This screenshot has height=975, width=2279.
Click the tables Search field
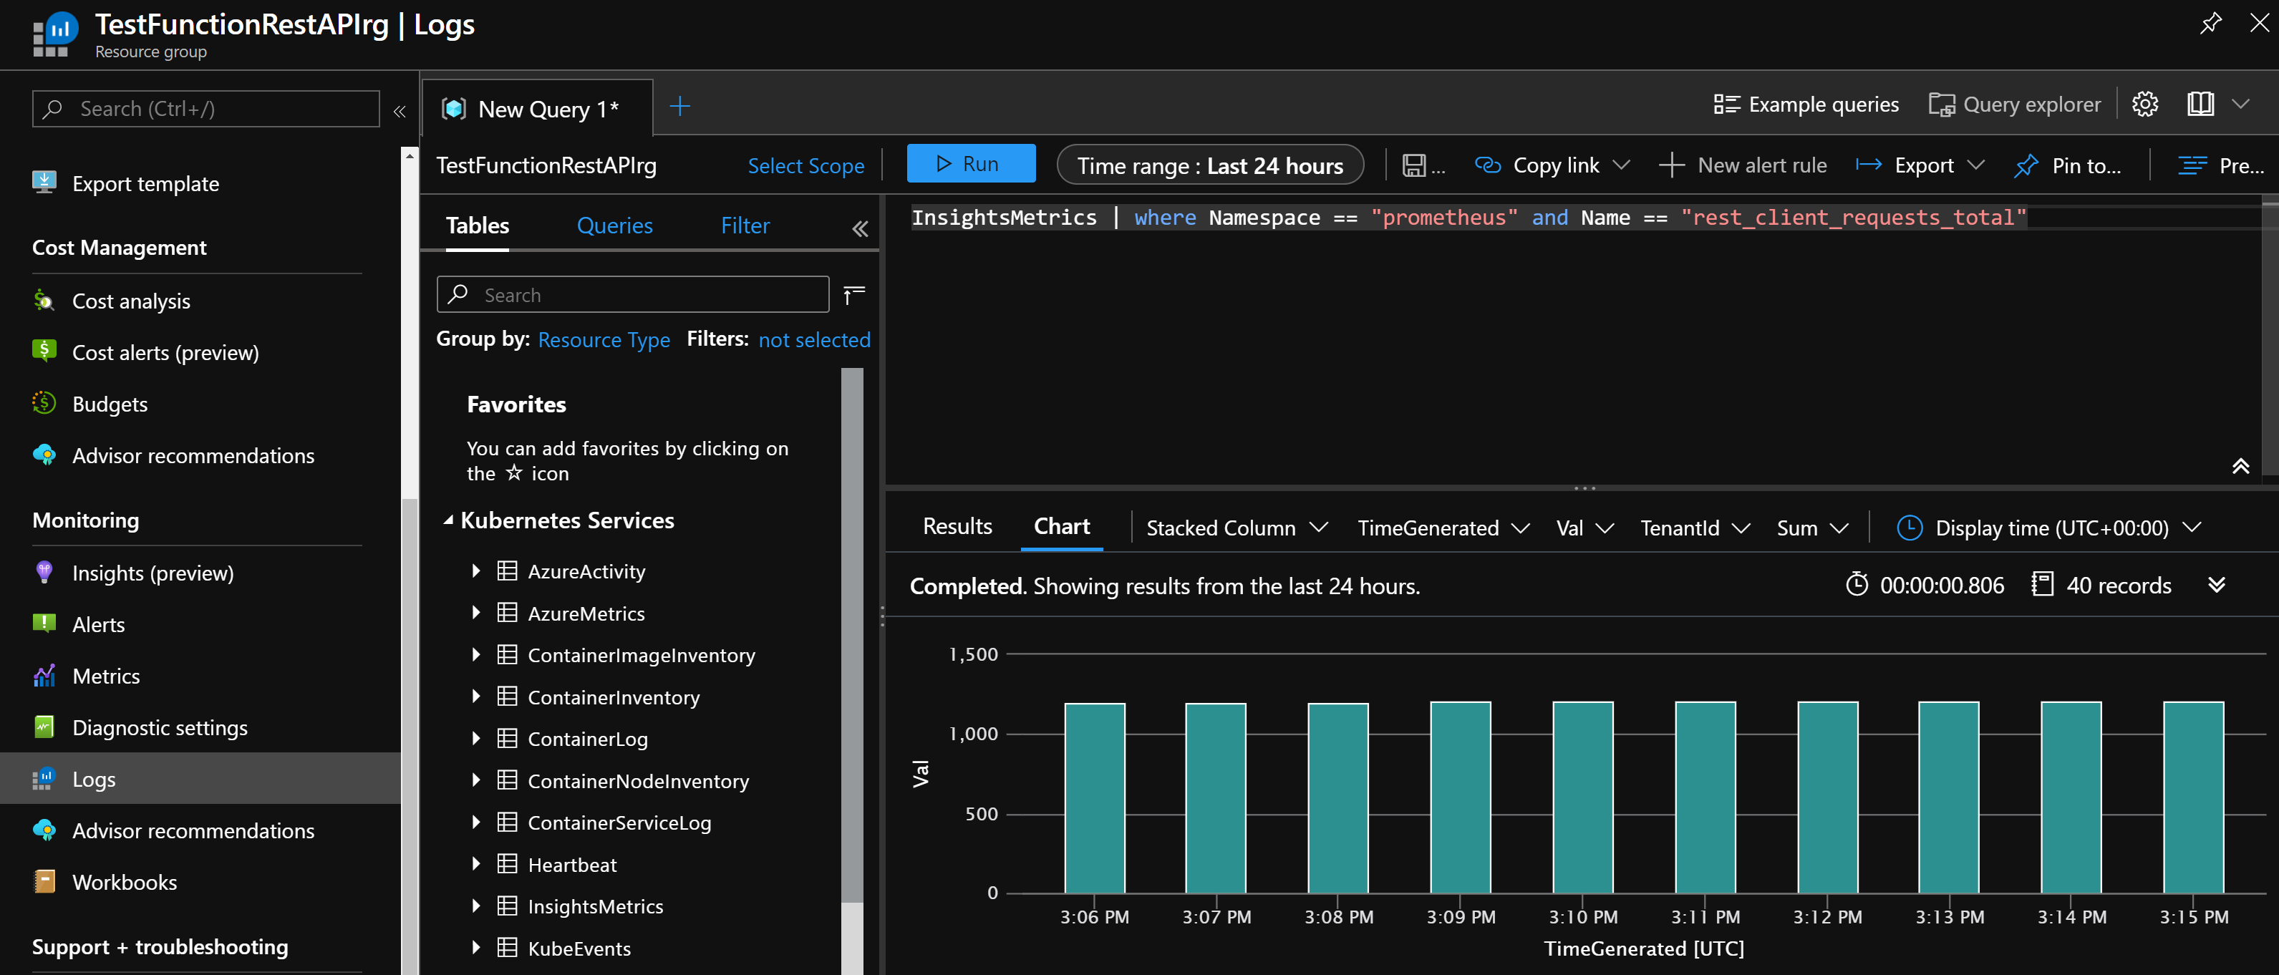(x=632, y=295)
